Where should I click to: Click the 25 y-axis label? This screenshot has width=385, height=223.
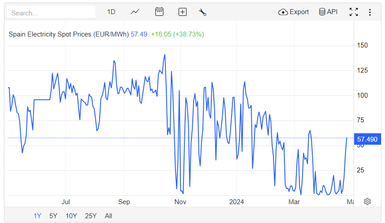coord(360,170)
